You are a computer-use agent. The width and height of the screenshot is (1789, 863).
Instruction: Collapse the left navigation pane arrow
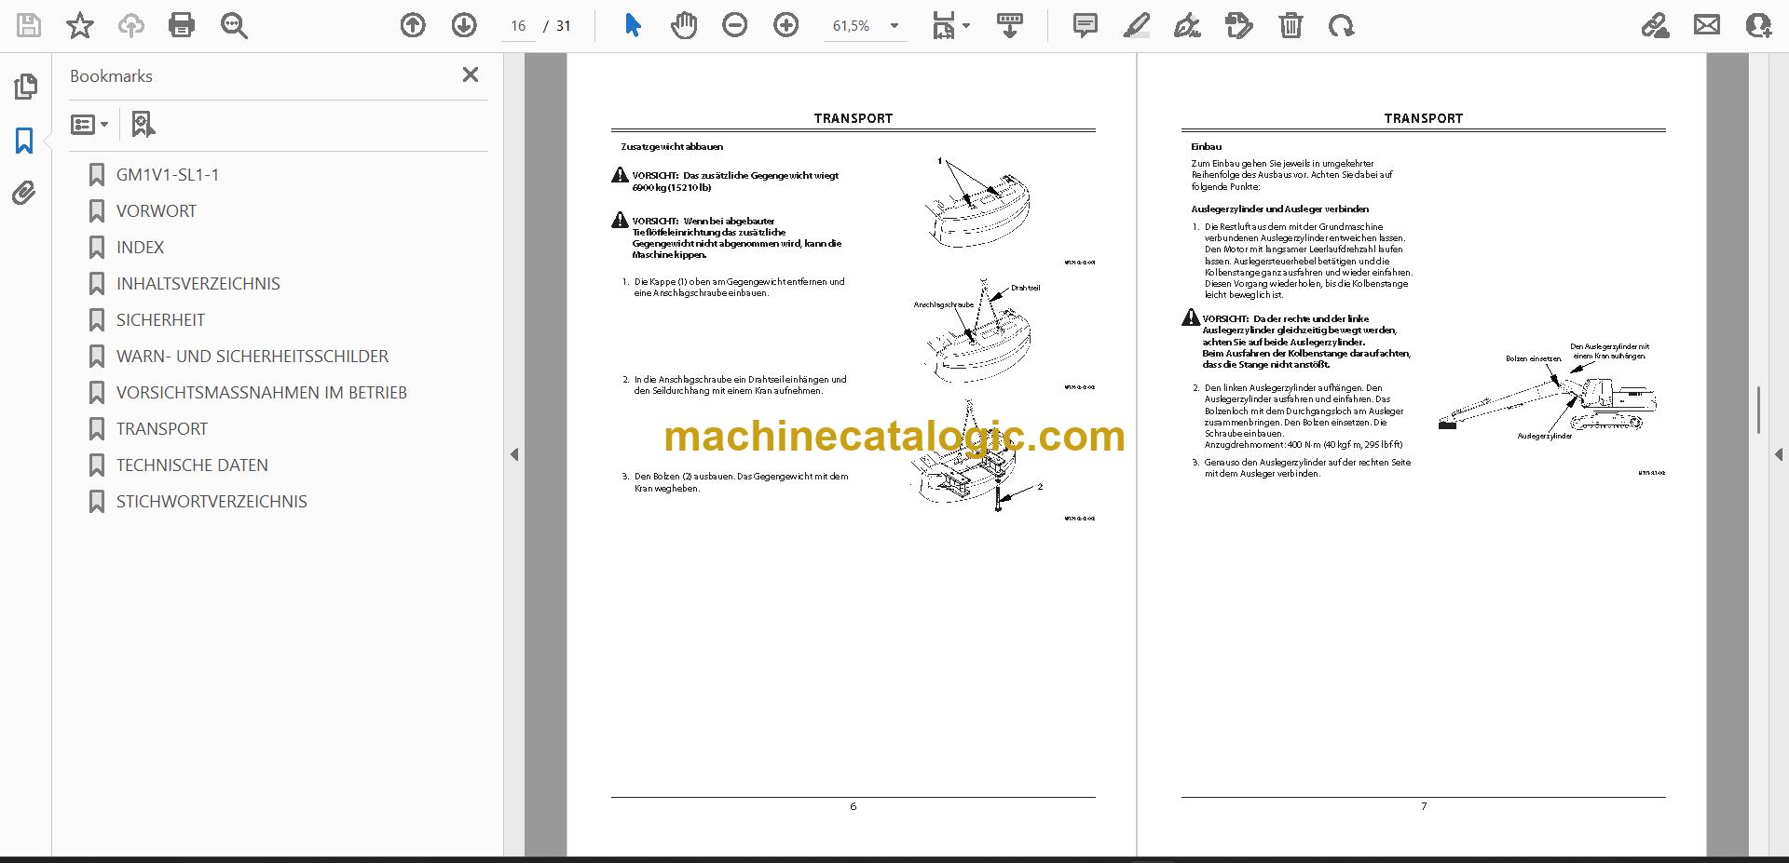point(514,454)
